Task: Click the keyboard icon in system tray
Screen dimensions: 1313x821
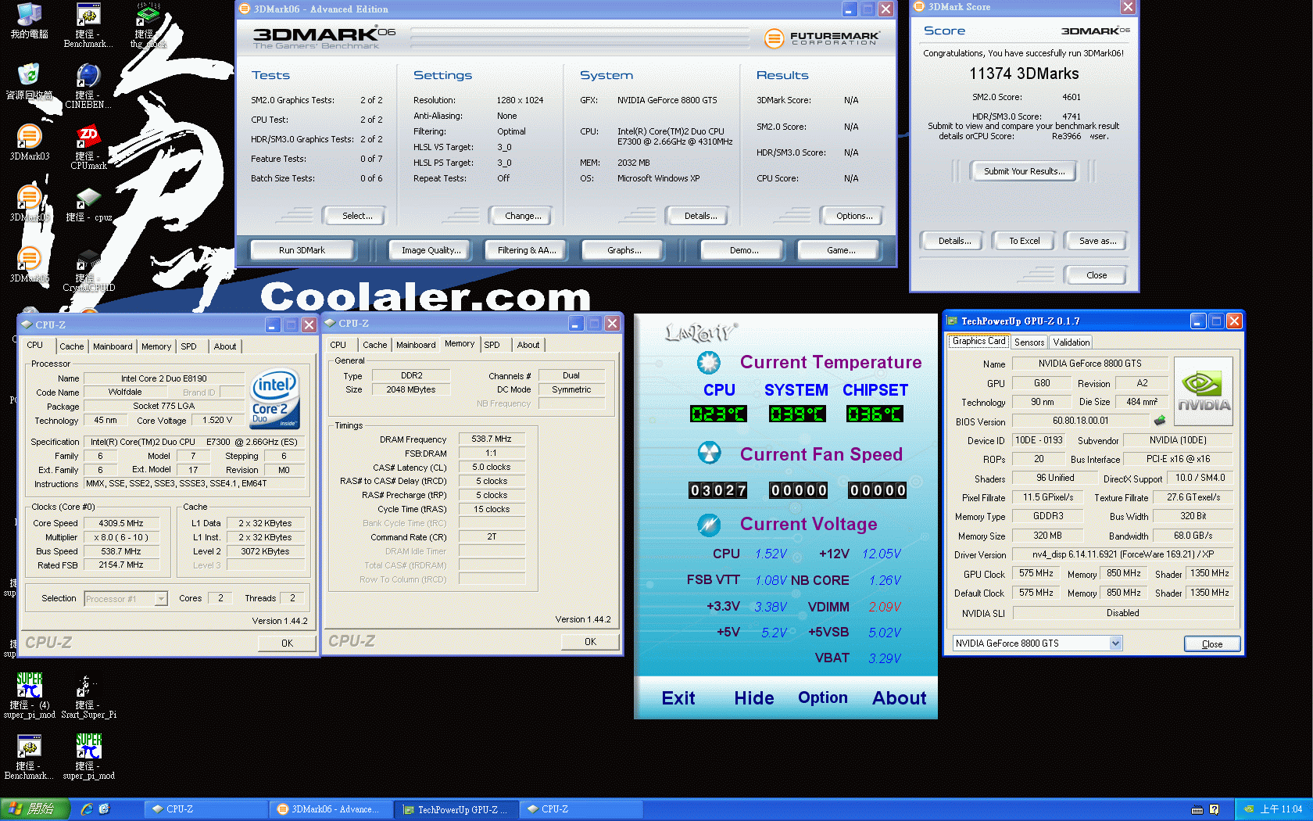Action: 1197,809
